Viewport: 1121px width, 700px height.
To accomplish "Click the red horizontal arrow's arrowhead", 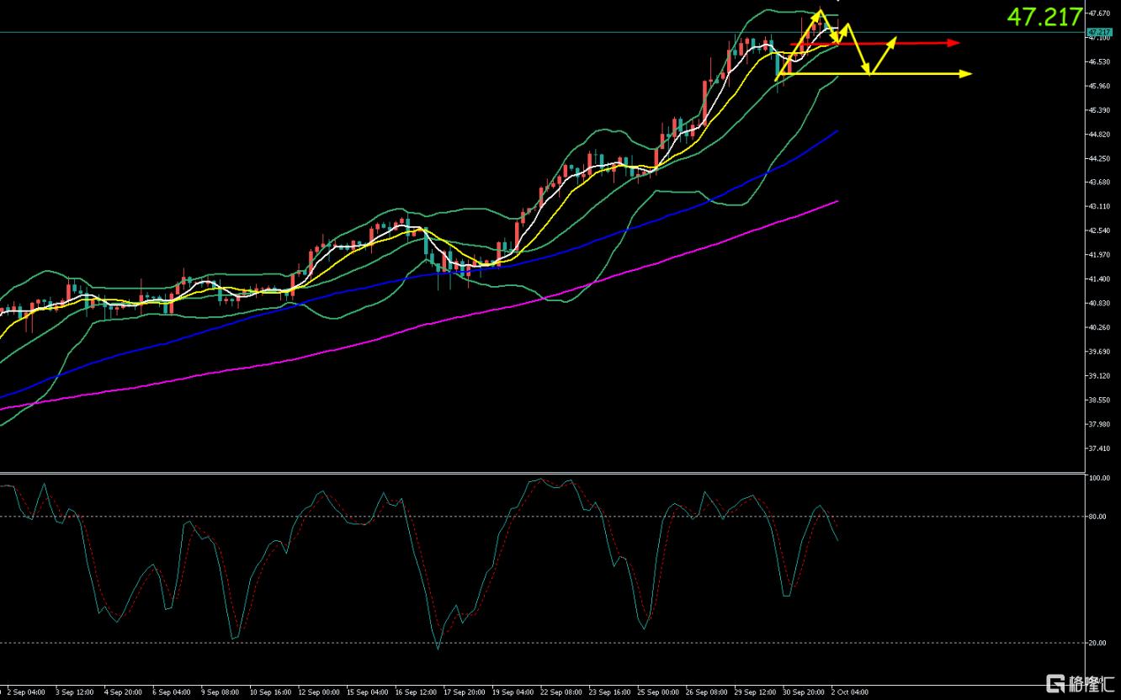I will click(954, 43).
